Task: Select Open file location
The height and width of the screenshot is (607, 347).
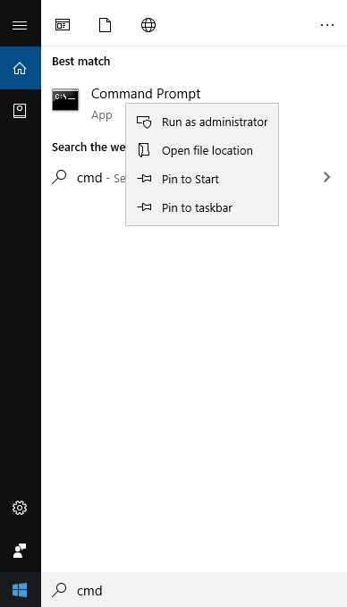Action: [x=202, y=150]
